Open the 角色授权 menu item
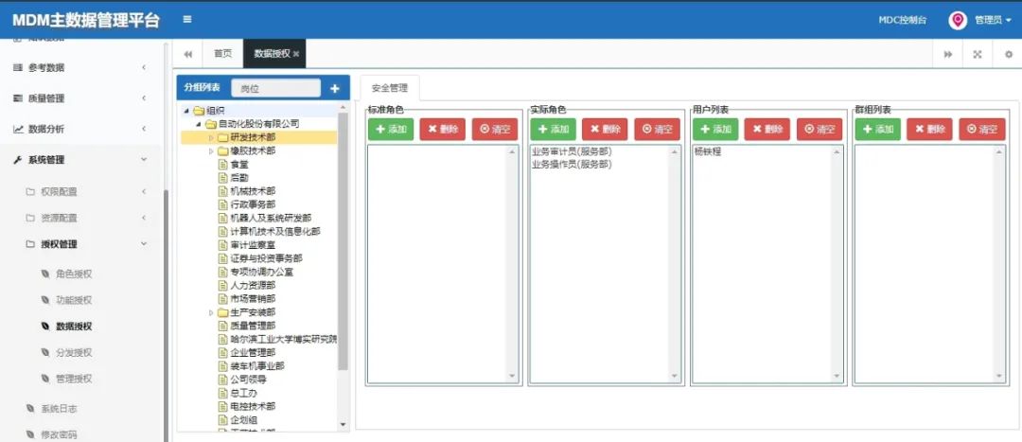 coord(74,274)
